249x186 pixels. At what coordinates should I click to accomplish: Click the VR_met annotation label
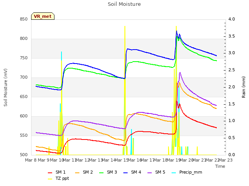(43, 16)
